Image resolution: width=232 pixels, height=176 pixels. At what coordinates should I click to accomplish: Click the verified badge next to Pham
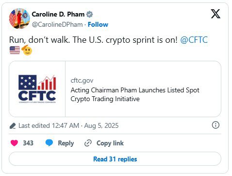89,14
